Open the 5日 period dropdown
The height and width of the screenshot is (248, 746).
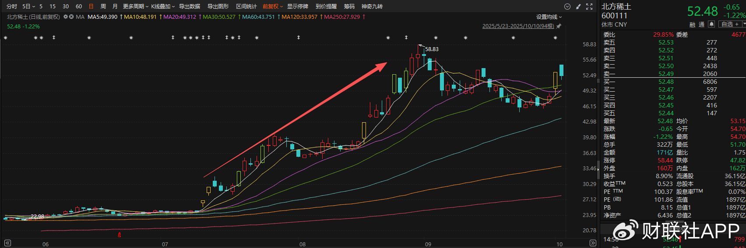tap(28, 7)
